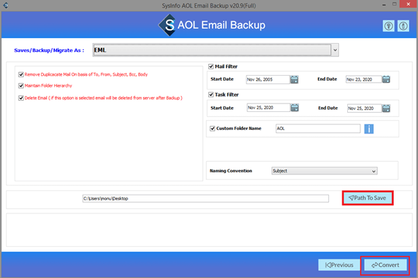The width and height of the screenshot is (418, 278).
Task: Open calendar for Mail Filter End Date
Action: pyautogui.click(x=386, y=79)
